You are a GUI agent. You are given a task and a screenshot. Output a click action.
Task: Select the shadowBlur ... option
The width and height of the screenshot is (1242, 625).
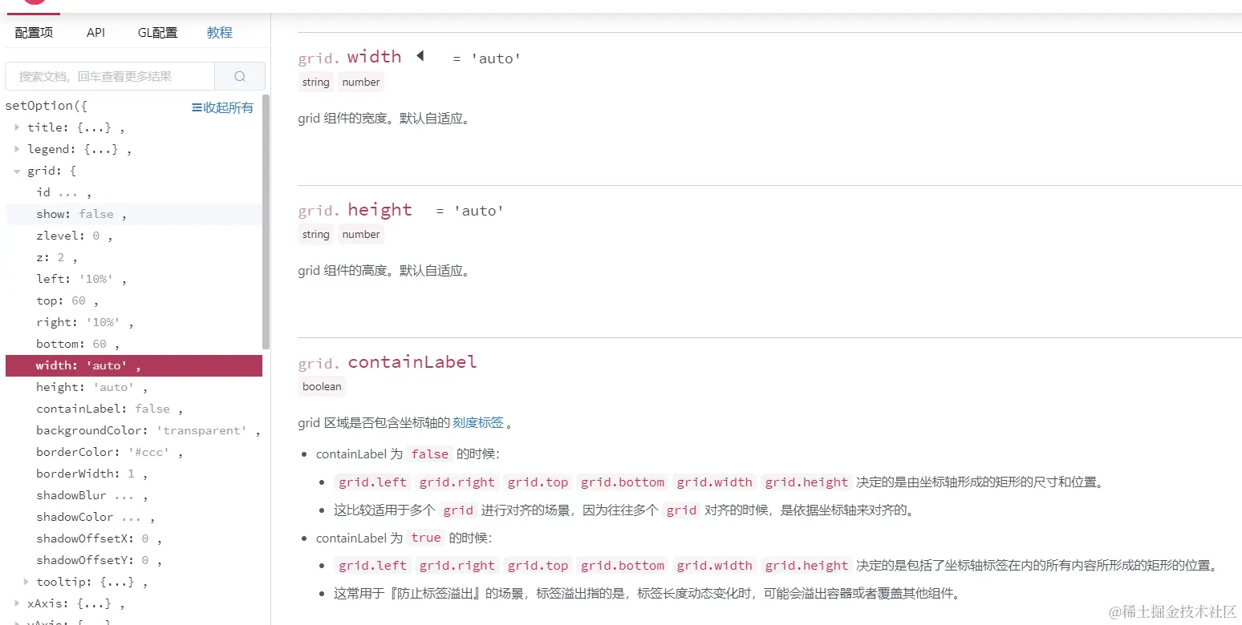coord(134,495)
